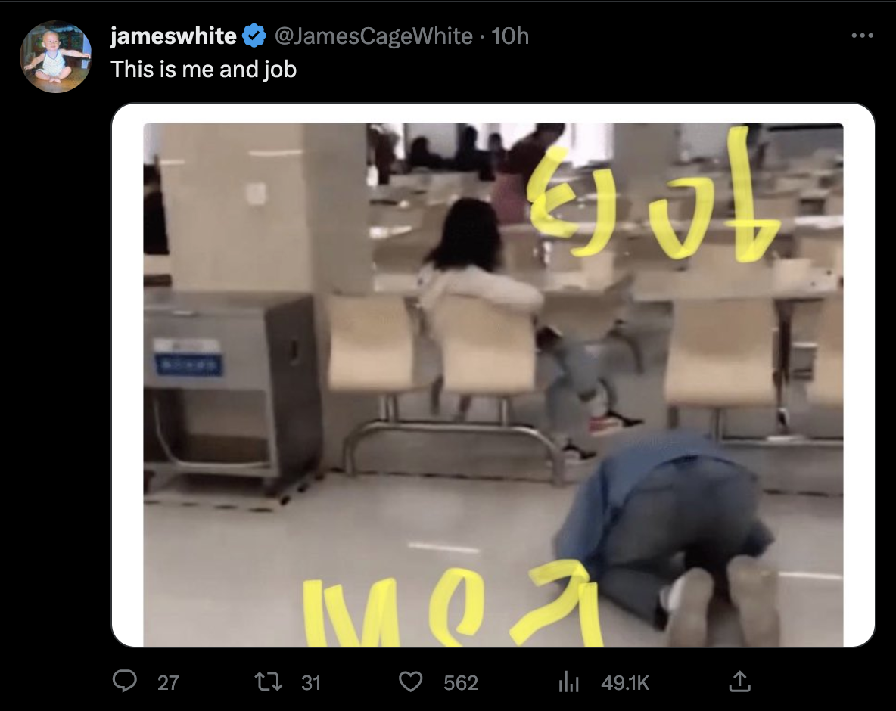The width and height of the screenshot is (896, 711).
Task: Open the @JamesCageWhite handle link
Action: coord(374,36)
